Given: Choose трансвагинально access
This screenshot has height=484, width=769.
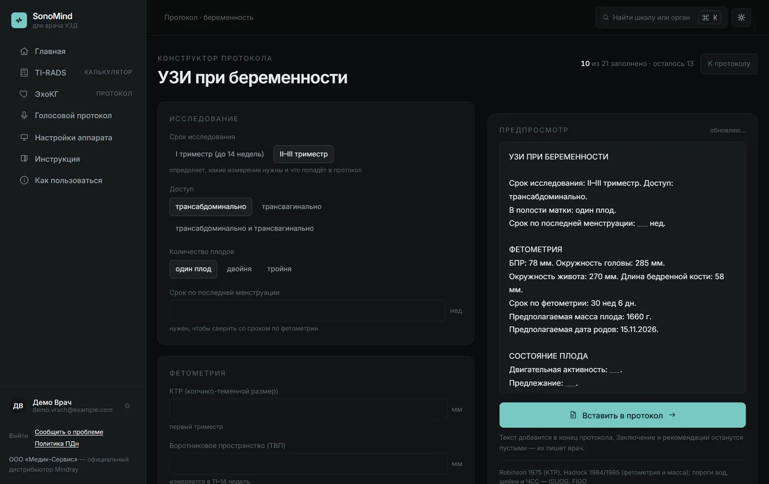Looking at the screenshot, I should click(x=292, y=207).
